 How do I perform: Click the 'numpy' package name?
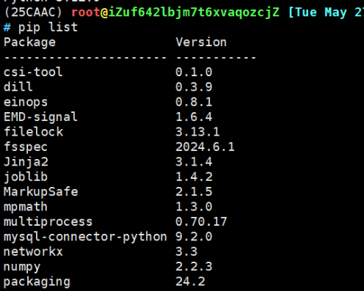(x=22, y=267)
